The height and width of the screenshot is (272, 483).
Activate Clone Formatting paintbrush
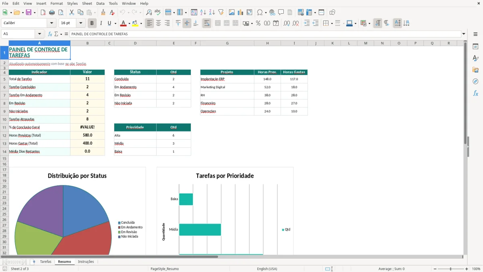[103, 12]
